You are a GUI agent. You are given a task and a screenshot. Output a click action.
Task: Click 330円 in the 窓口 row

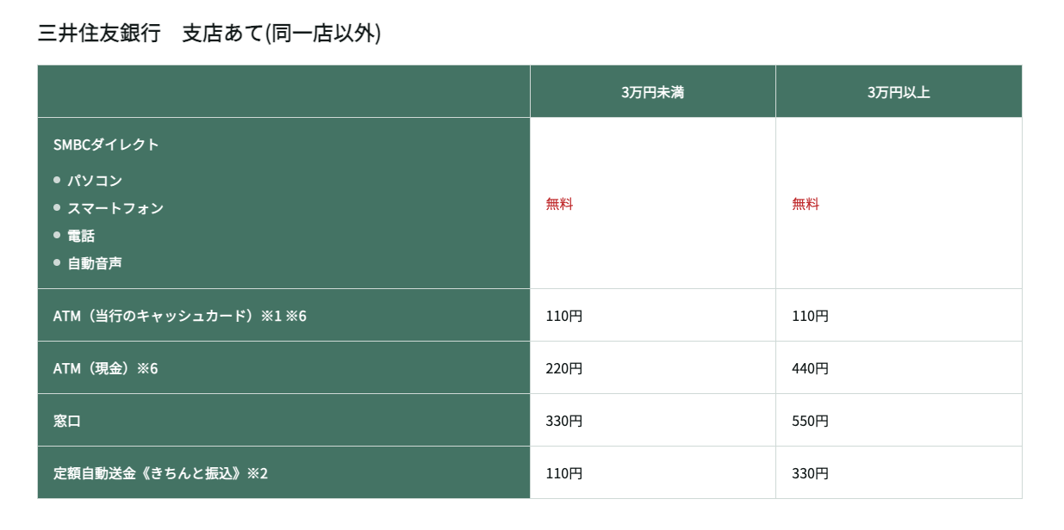tap(563, 421)
